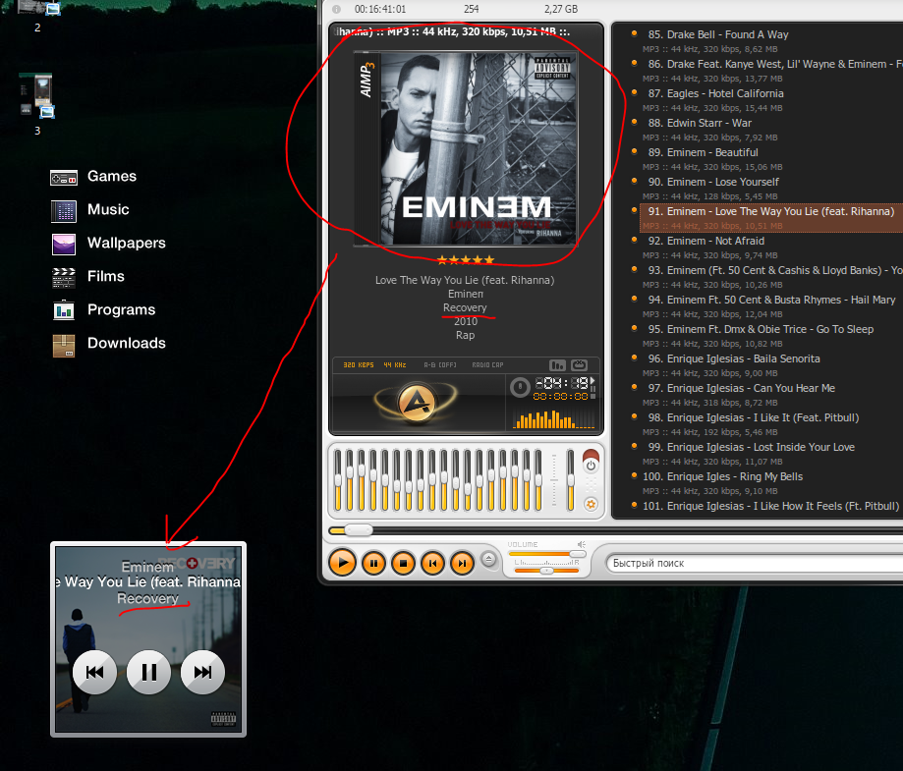Viewport: 903px width, 771px height.
Task: Click the playlist total size 2,27 GB
Action: point(561,9)
